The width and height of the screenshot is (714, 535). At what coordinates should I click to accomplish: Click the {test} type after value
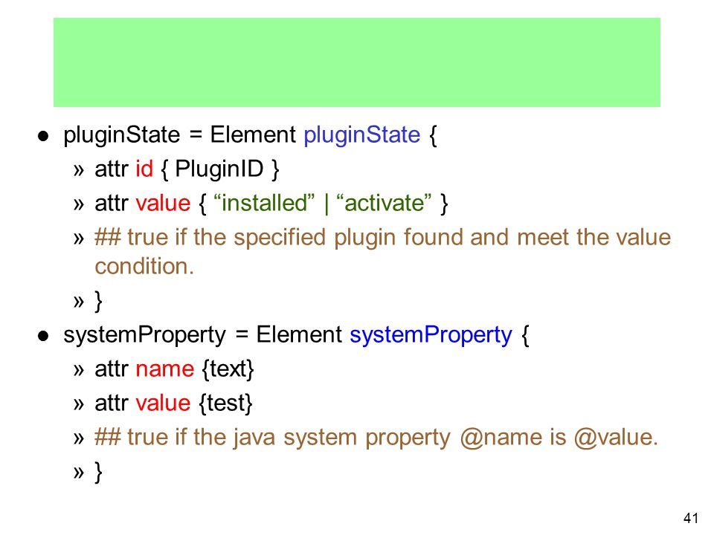click(226, 403)
